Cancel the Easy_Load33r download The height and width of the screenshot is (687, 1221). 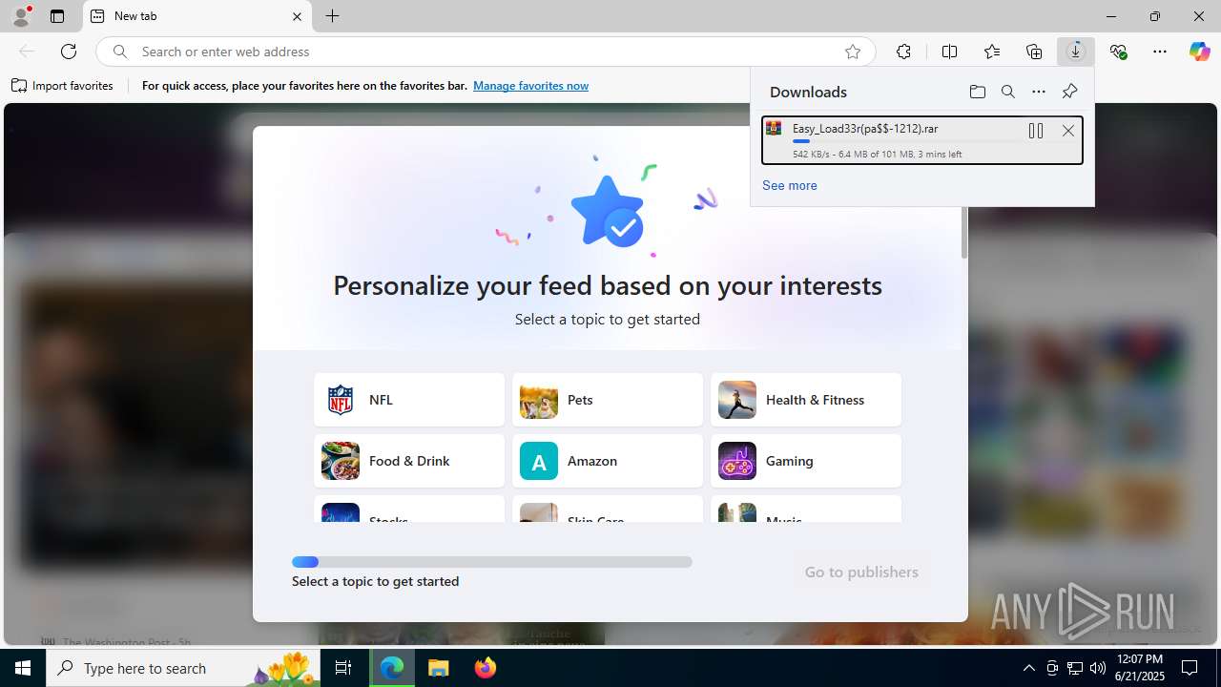point(1068,131)
